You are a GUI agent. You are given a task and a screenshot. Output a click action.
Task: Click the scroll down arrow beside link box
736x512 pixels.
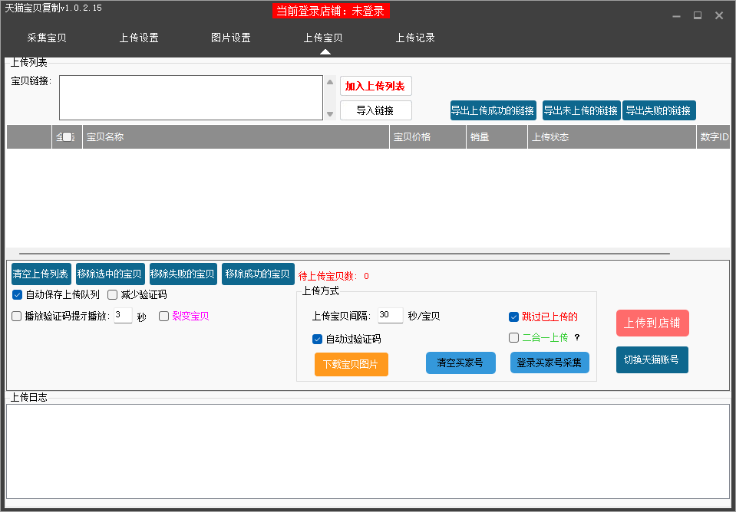click(x=330, y=113)
